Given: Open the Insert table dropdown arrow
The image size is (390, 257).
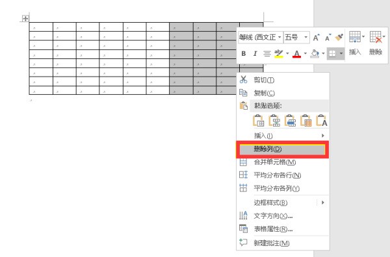Looking at the screenshot, I should pos(363,37).
